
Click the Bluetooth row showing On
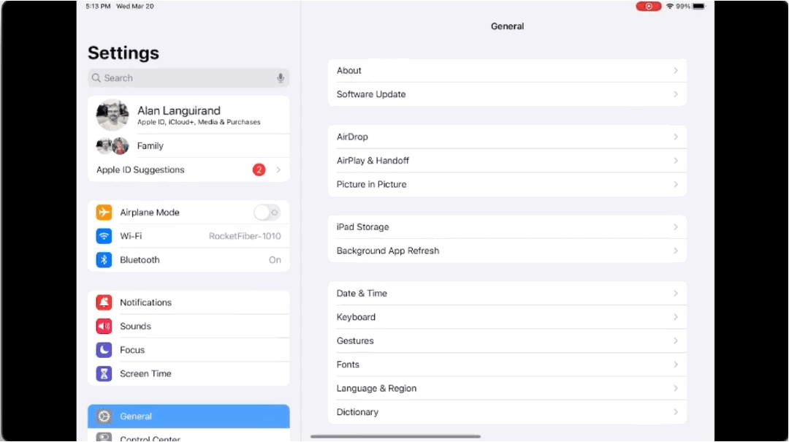(188, 259)
